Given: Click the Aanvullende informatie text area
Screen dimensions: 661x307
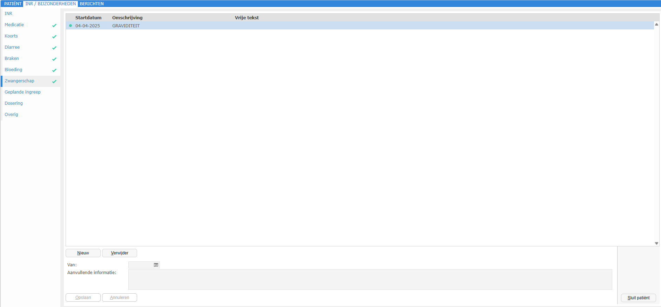Looking at the screenshot, I should coord(370,279).
